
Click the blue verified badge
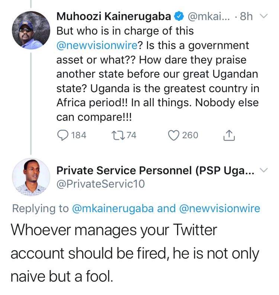coord(180,16)
